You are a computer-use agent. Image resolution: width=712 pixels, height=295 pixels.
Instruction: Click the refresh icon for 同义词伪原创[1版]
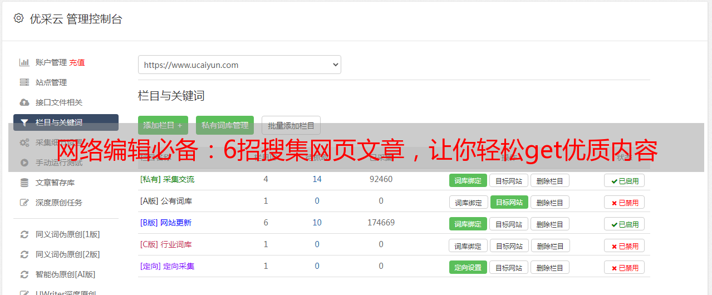click(24, 234)
